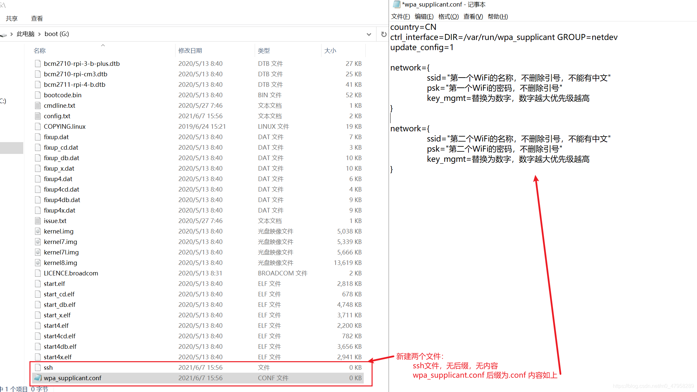The width and height of the screenshot is (697, 392).
Task: Switch to the 查看 ribbon tab in Explorer
Action: coord(37,19)
